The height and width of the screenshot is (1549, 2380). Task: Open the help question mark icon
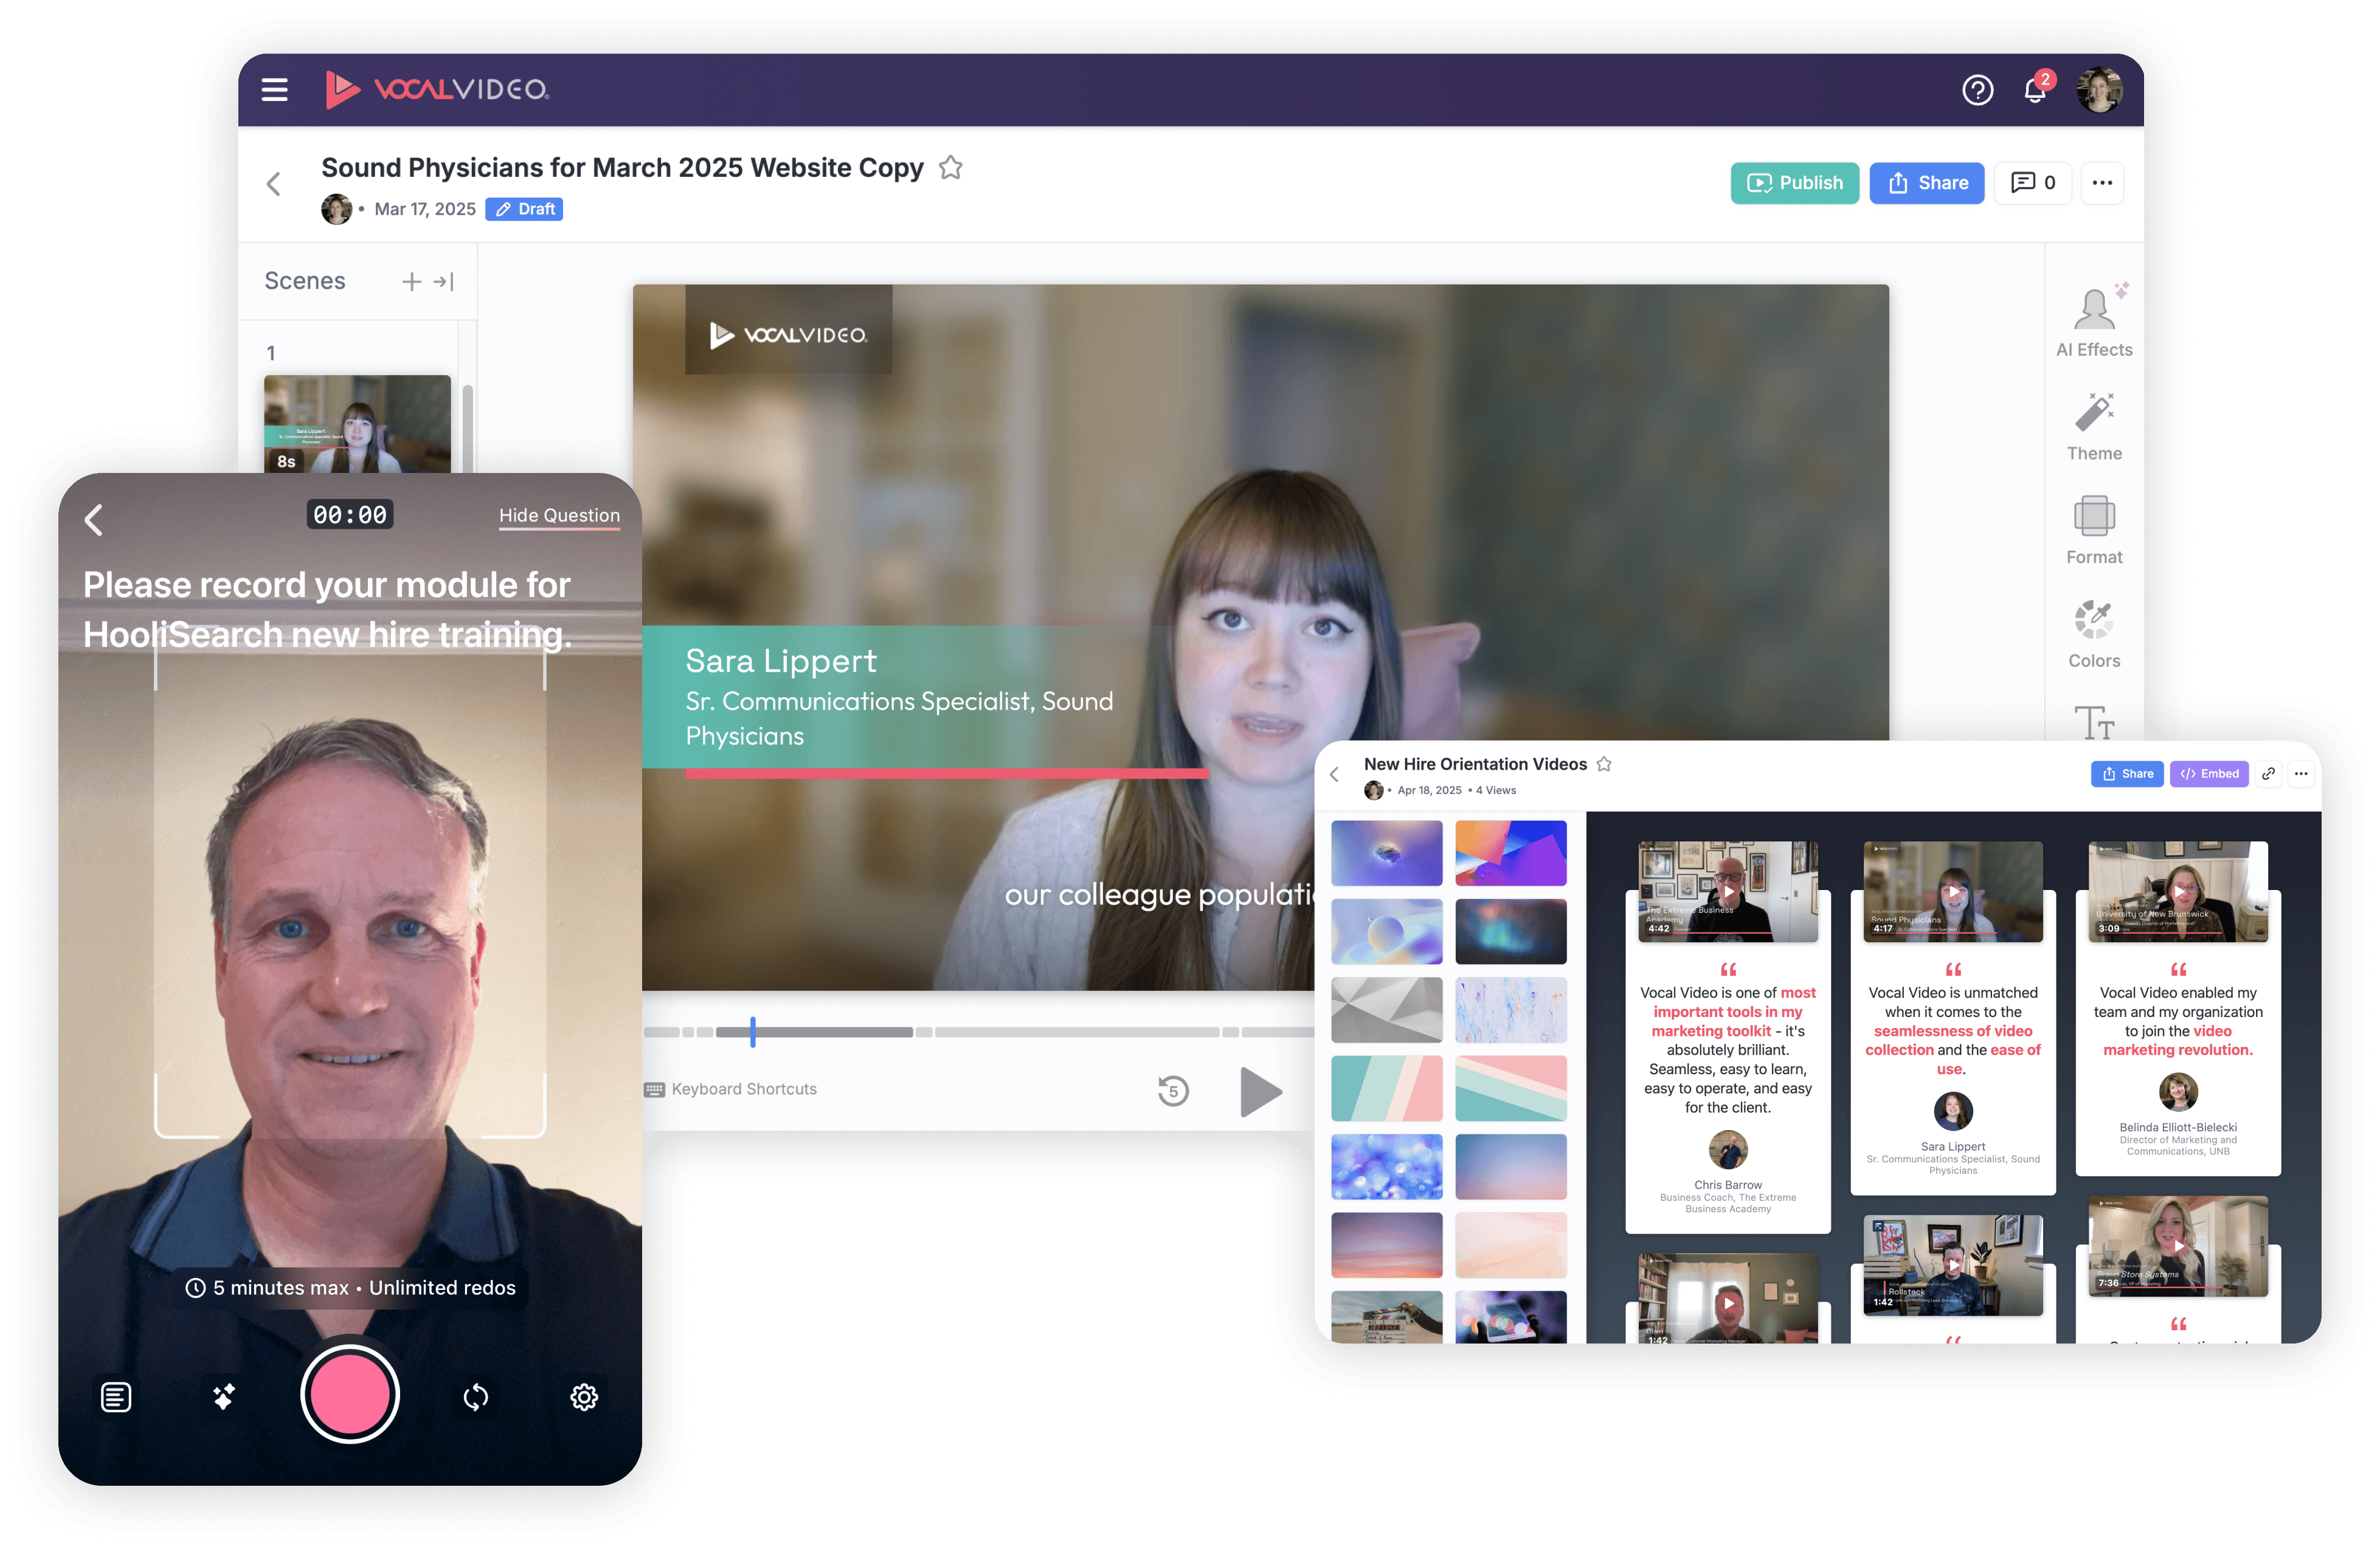pyautogui.click(x=1977, y=90)
